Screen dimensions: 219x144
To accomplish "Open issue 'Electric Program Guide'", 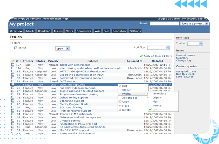I will (74, 104).
